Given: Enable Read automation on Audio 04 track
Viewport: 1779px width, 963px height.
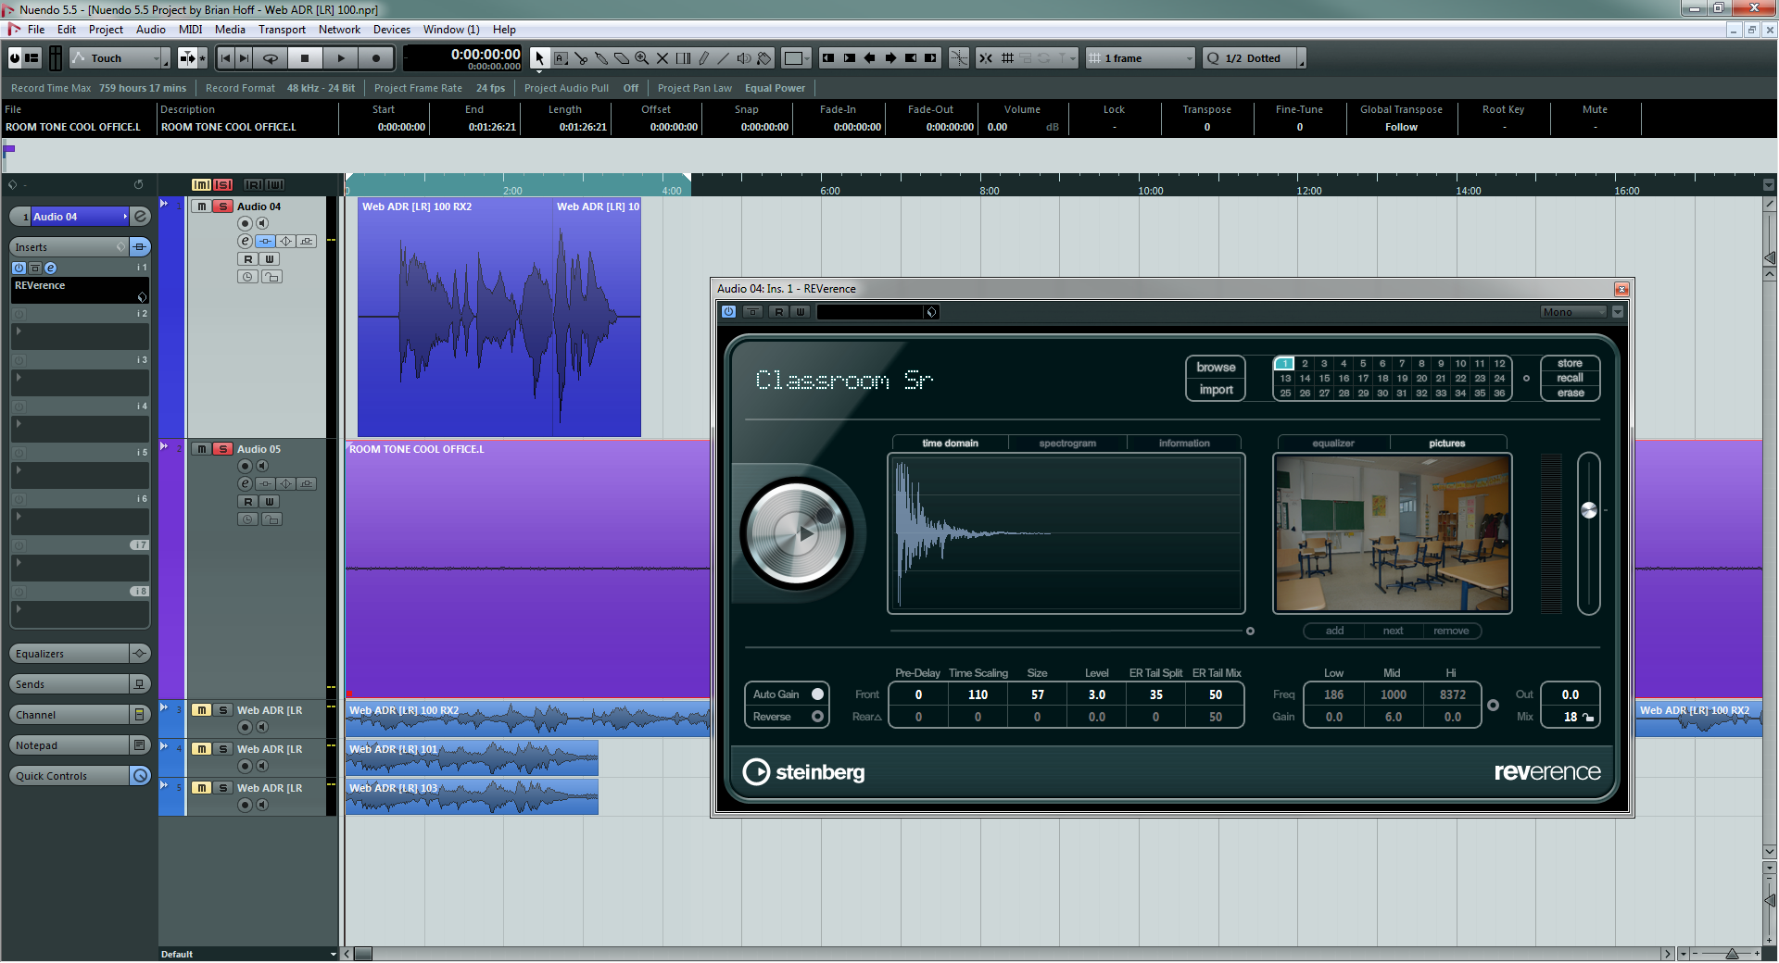Looking at the screenshot, I should click(x=247, y=259).
